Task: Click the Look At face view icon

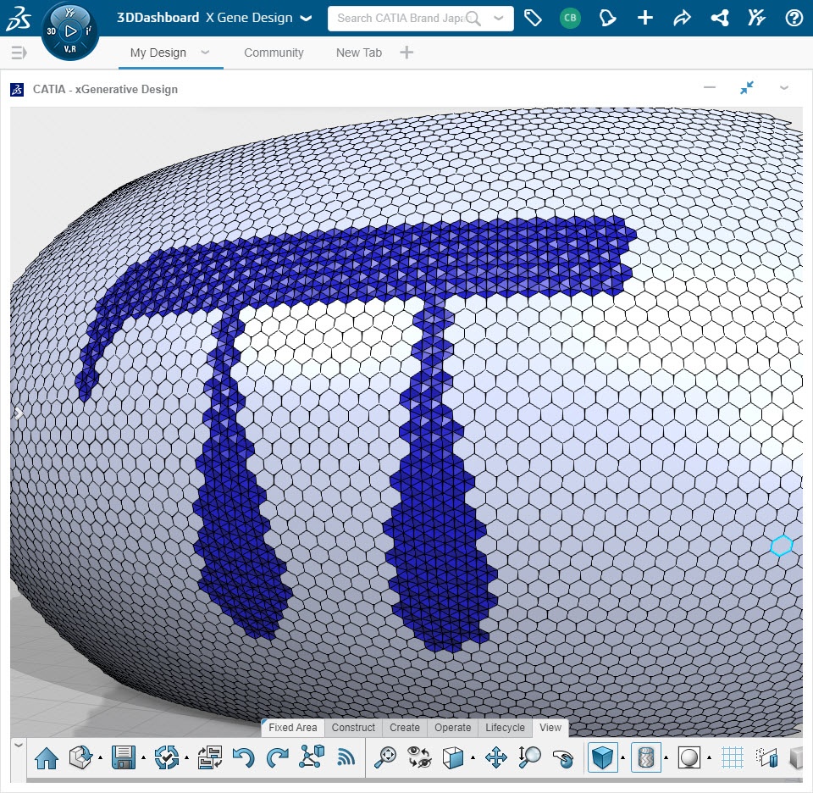Action: (x=452, y=758)
